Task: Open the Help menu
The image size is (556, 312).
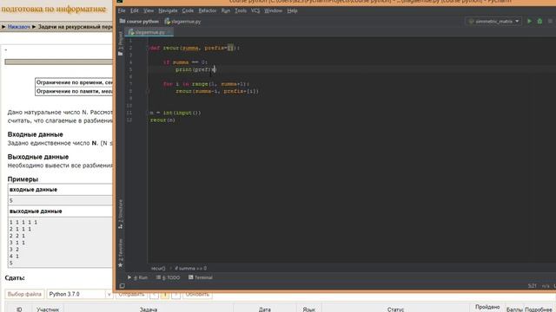Action: tap(292, 10)
